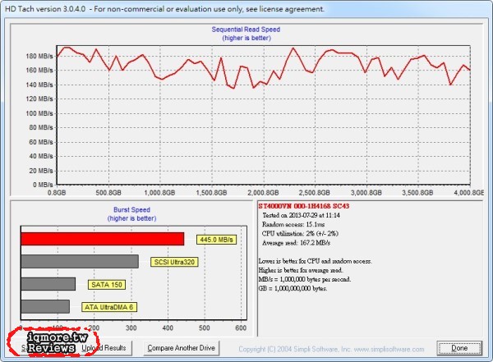This screenshot has width=493, height=362.
Task: Click the CPU utilization: 2% text
Action: tap(300, 233)
